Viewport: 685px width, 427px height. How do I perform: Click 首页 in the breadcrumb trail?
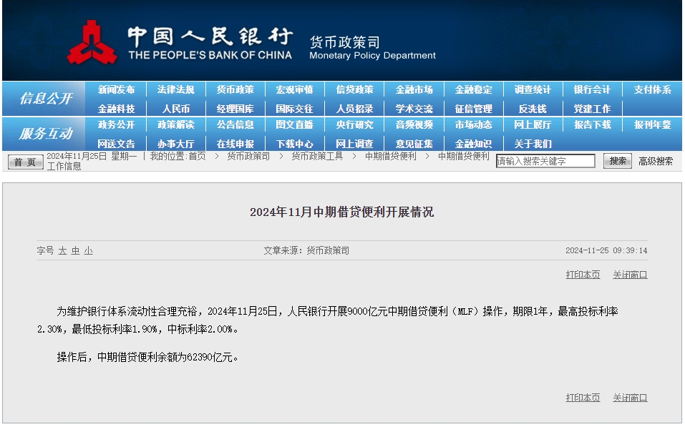coord(197,157)
